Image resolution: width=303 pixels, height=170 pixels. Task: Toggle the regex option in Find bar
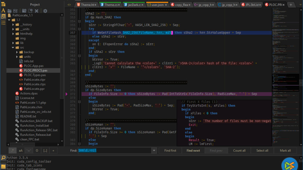coord(13,150)
